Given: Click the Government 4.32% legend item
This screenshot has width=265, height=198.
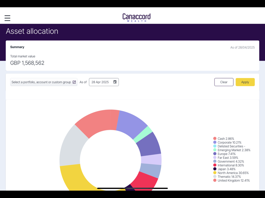Looking at the screenshot, I should coord(230,161).
